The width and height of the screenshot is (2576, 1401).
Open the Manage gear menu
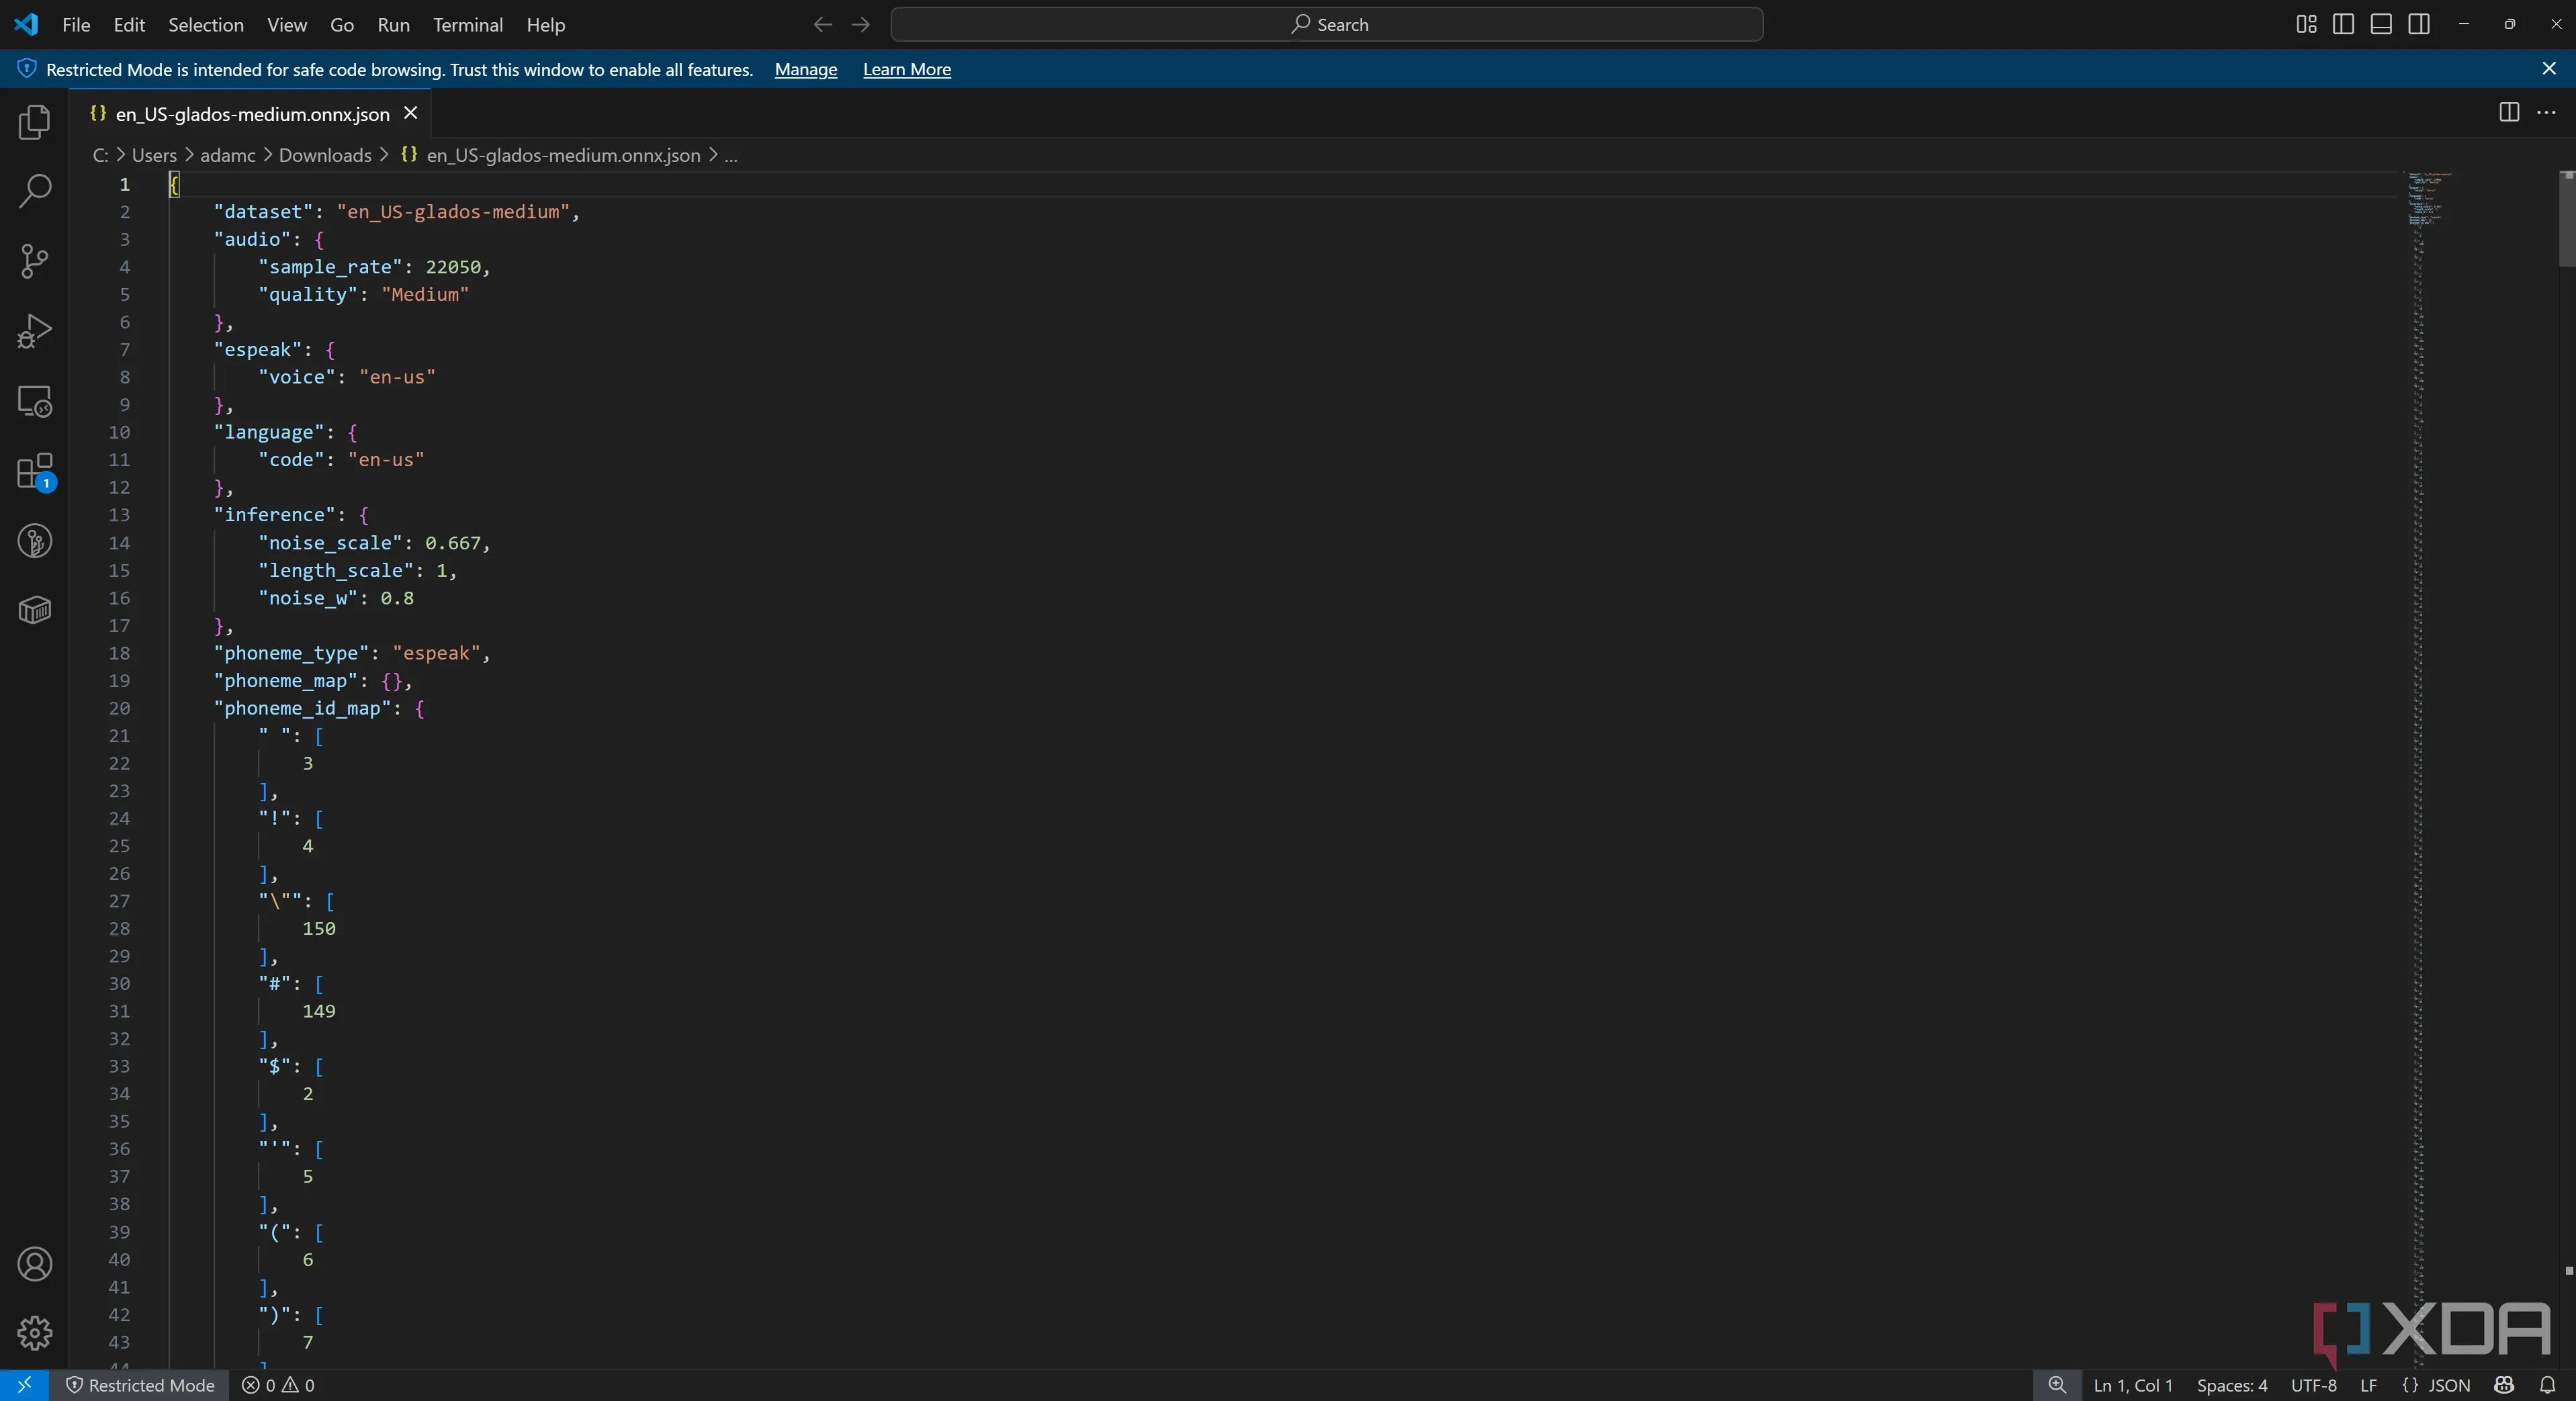[34, 1333]
